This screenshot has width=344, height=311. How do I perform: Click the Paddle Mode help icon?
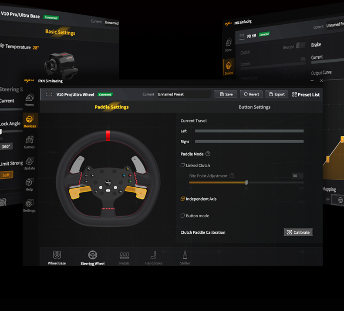(x=208, y=154)
